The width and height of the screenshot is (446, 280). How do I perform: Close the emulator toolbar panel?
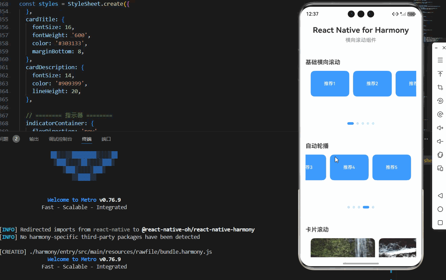pos(444,48)
